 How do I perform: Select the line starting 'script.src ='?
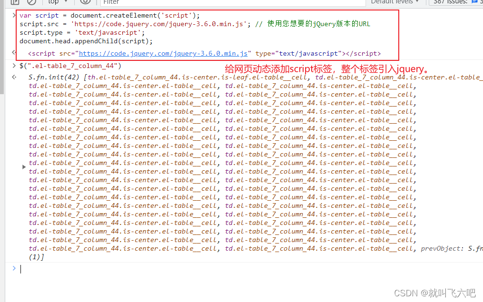point(195,24)
